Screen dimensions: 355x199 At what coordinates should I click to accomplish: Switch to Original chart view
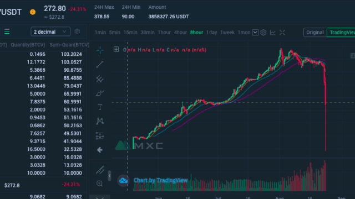pyautogui.click(x=315, y=33)
